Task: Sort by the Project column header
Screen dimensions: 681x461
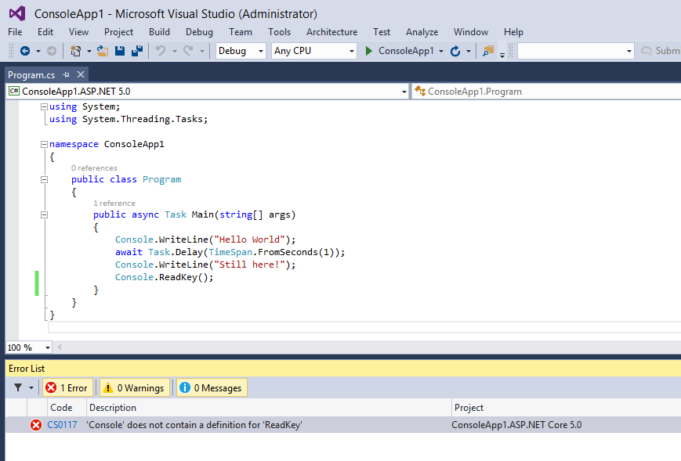Action: click(566, 408)
